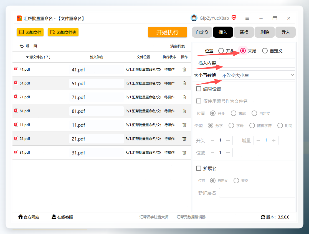Increase the 增量 value
Screen dimensions: 309x234
coord(274,140)
